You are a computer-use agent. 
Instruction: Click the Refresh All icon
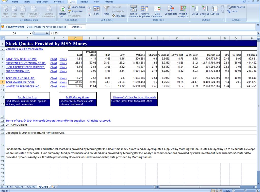click(62, 9)
